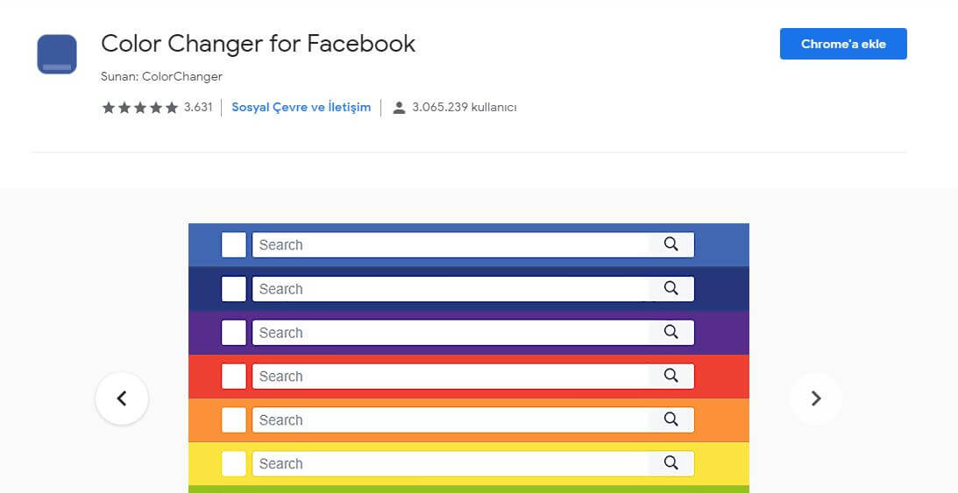Click the Search field in yellow bar
Viewport: 958px width, 493px height.
click(451, 464)
